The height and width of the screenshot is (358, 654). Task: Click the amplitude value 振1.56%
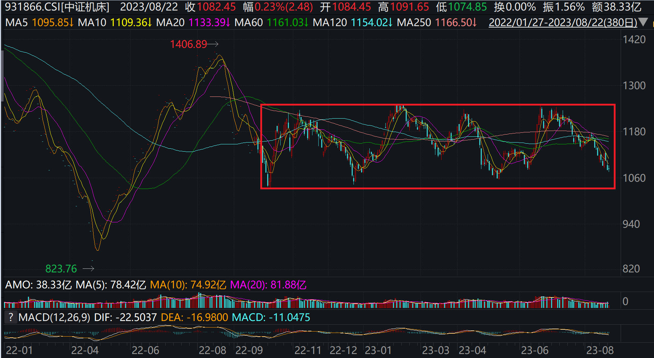tap(564, 7)
